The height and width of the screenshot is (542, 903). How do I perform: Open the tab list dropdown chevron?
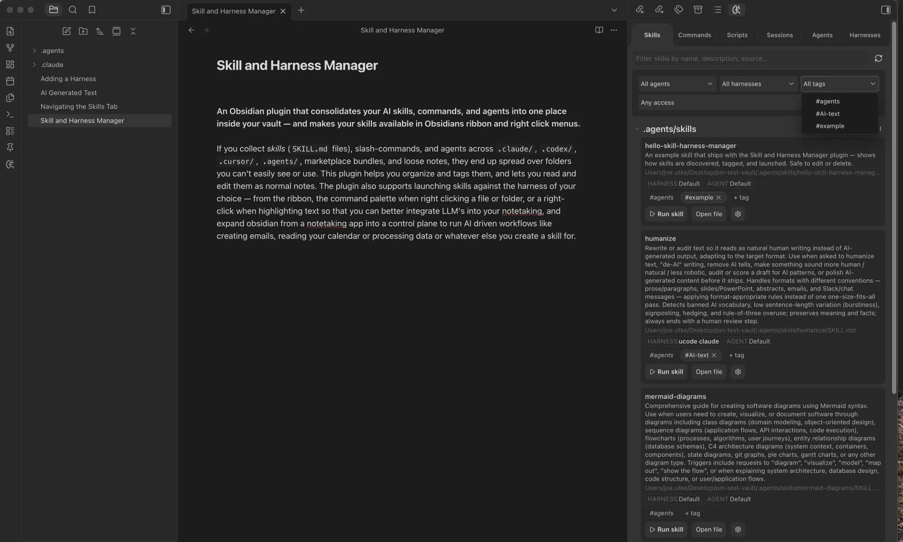[614, 10]
